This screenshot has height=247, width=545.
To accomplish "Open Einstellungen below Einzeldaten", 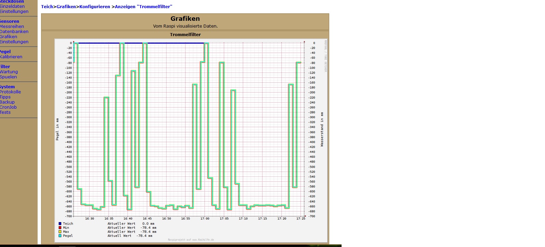I will pyautogui.click(x=14, y=12).
